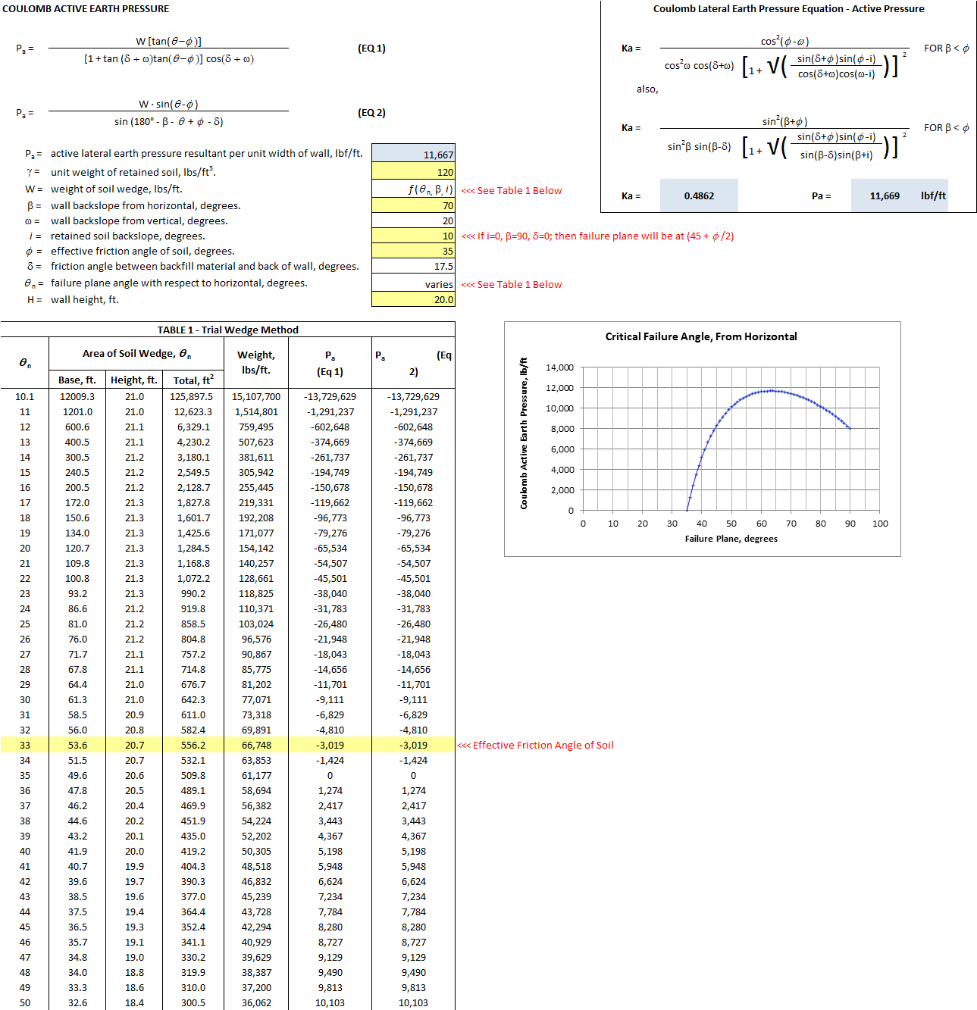Screen dimensions: 977x1010
Task: Select wall backslope from vertical cell showing 20
Action: (x=413, y=220)
